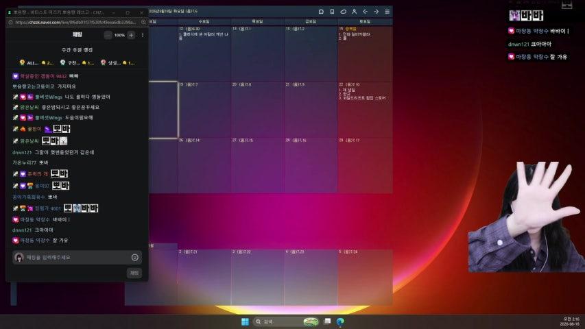Select the calendar cell for day 29

365,166
